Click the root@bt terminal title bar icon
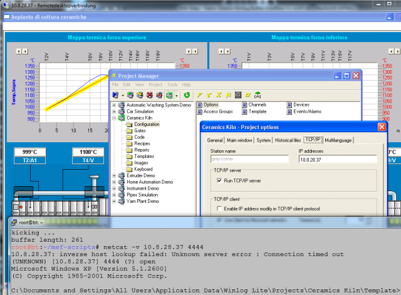This screenshot has width=401, height=295. click(x=14, y=222)
